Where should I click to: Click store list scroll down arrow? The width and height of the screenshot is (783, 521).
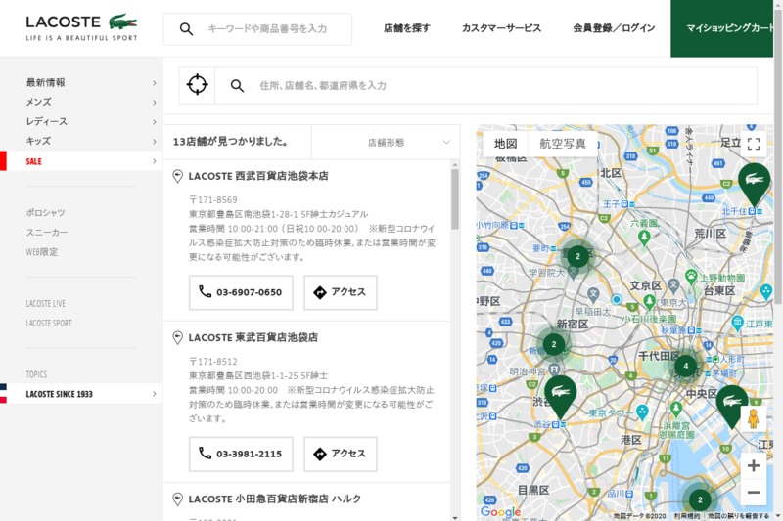pos(455,517)
